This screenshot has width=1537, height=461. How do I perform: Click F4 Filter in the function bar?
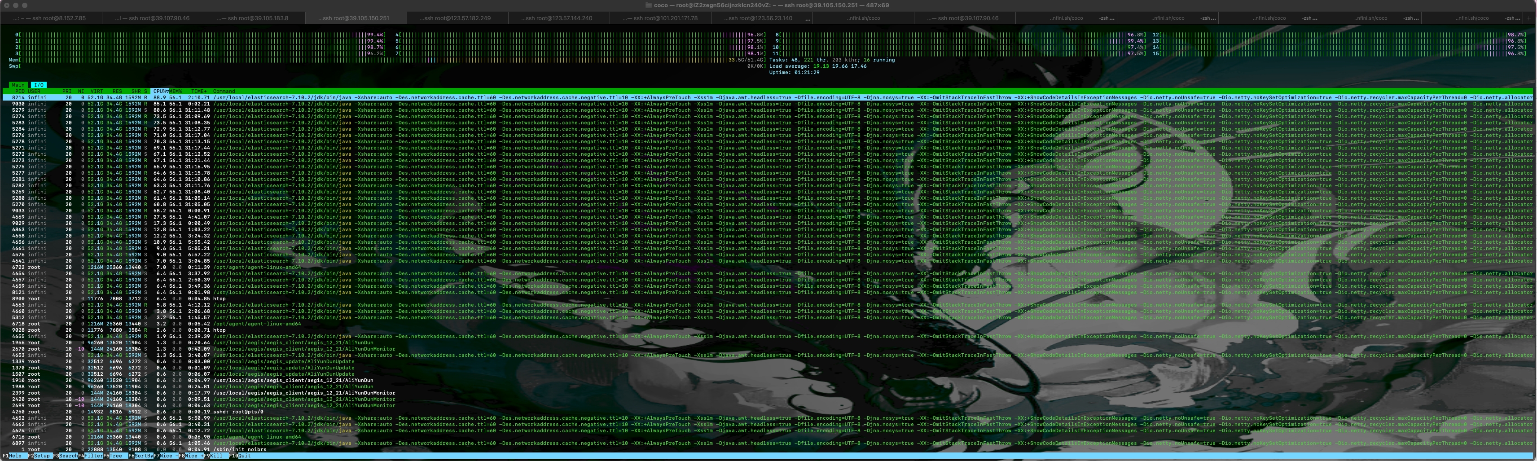coord(91,456)
